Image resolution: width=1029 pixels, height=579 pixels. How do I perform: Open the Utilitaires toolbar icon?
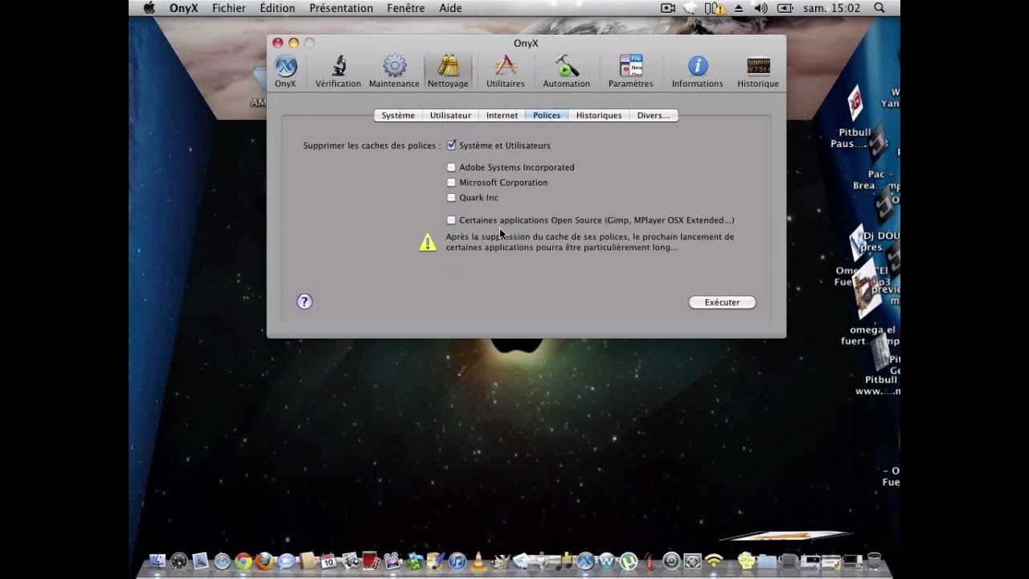(x=505, y=72)
